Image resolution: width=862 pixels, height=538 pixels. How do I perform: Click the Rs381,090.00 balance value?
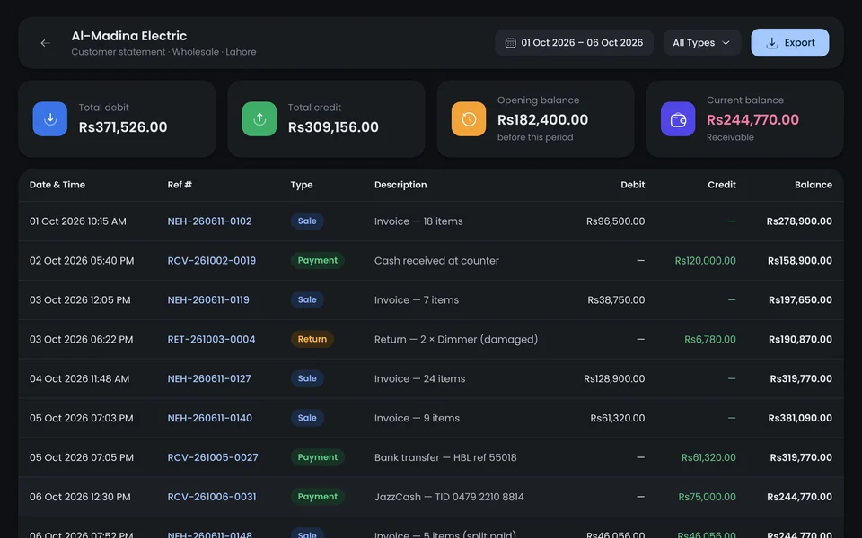point(800,419)
